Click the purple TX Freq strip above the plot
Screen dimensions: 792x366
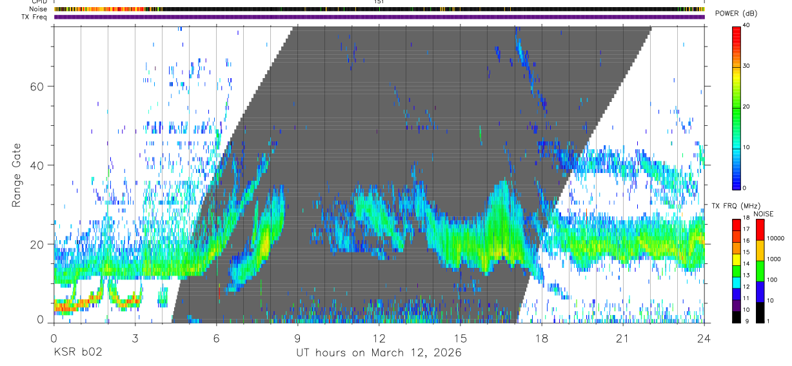click(379, 17)
